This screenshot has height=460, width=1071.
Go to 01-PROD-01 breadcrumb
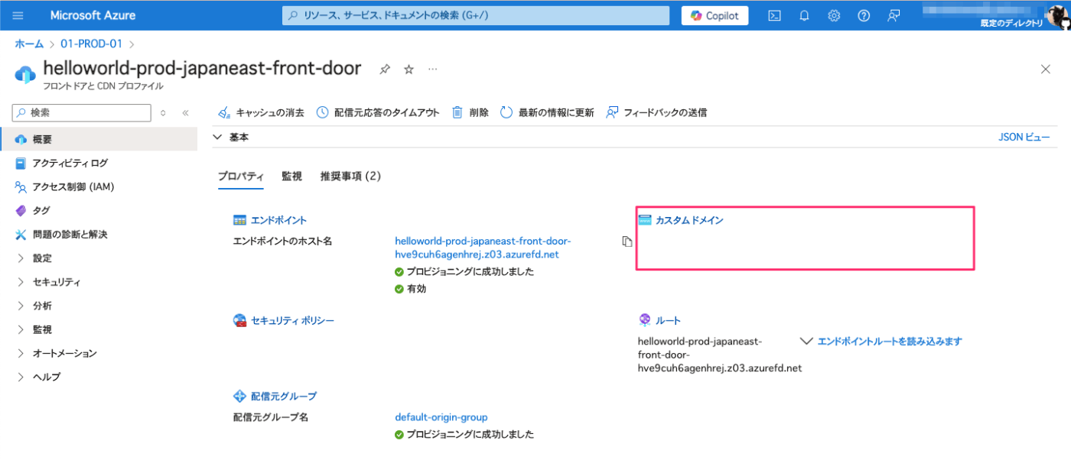(x=92, y=44)
